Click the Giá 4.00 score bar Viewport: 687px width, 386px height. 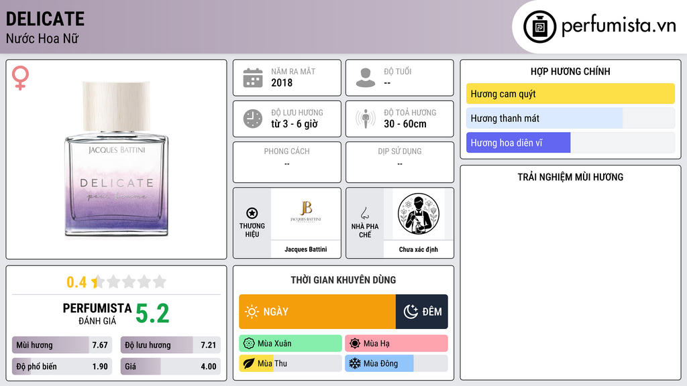click(170, 367)
